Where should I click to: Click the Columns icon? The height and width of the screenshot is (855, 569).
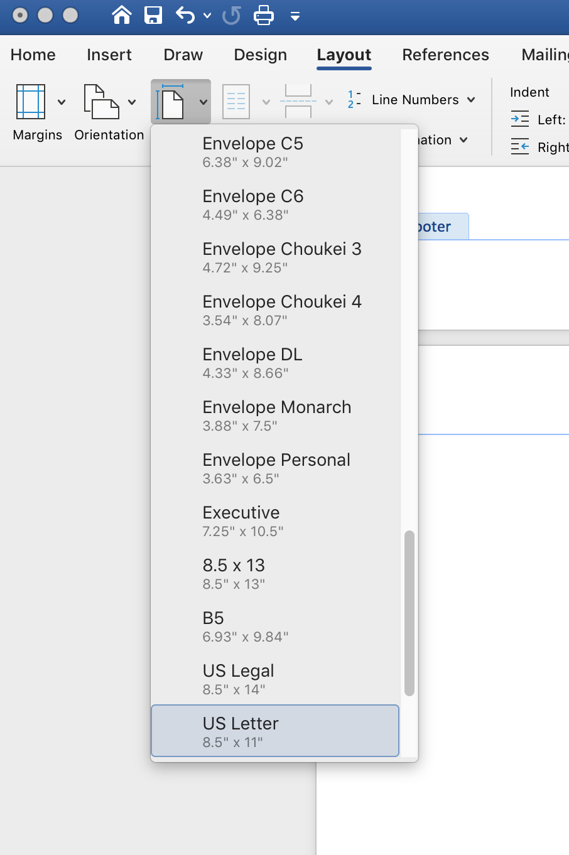click(x=236, y=102)
